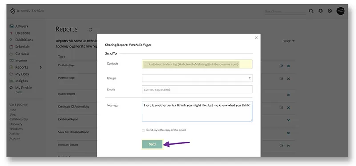Viewport: 356px width, 166px height.
Task: Open the Help Docs link
Action: 16,129
